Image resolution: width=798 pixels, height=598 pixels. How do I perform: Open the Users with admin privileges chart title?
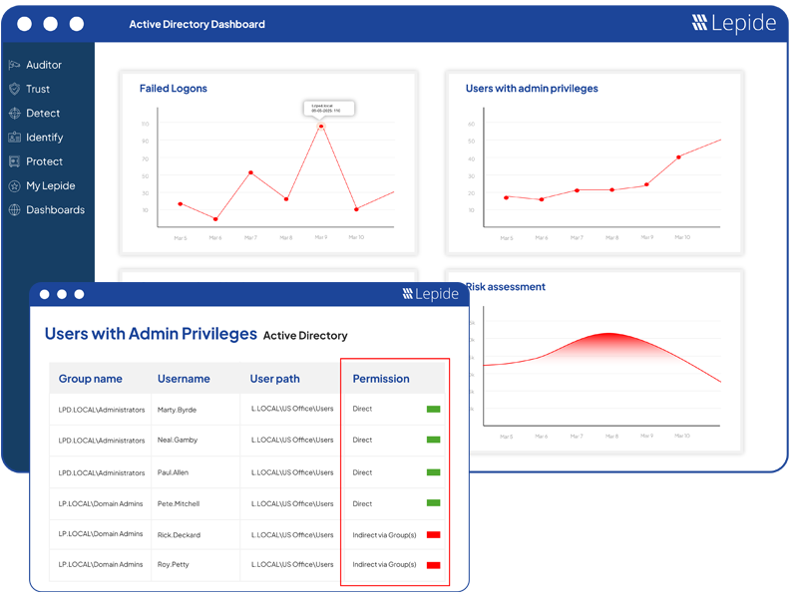[532, 89]
